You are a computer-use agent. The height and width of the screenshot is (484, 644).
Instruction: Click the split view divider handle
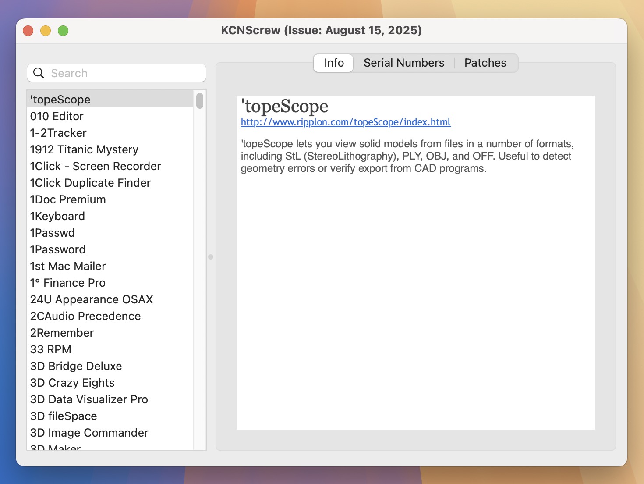[x=211, y=257]
